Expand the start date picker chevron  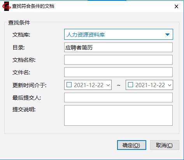click(x=108, y=85)
